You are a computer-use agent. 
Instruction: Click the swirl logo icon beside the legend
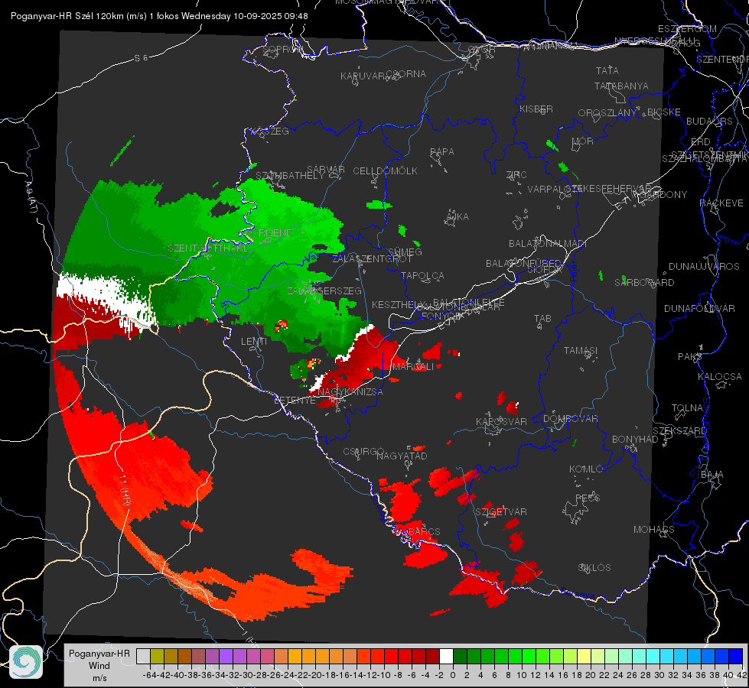coord(26,662)
